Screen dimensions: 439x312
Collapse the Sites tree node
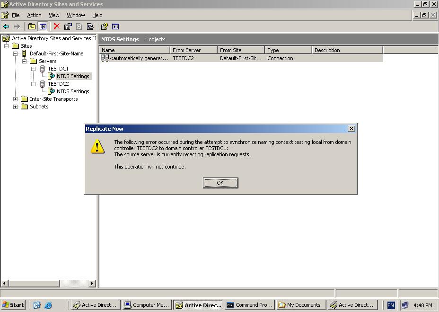[7, 46]
